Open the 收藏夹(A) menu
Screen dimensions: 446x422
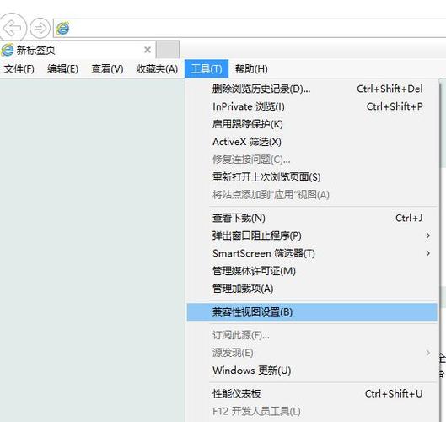click(x=157, y=69)
